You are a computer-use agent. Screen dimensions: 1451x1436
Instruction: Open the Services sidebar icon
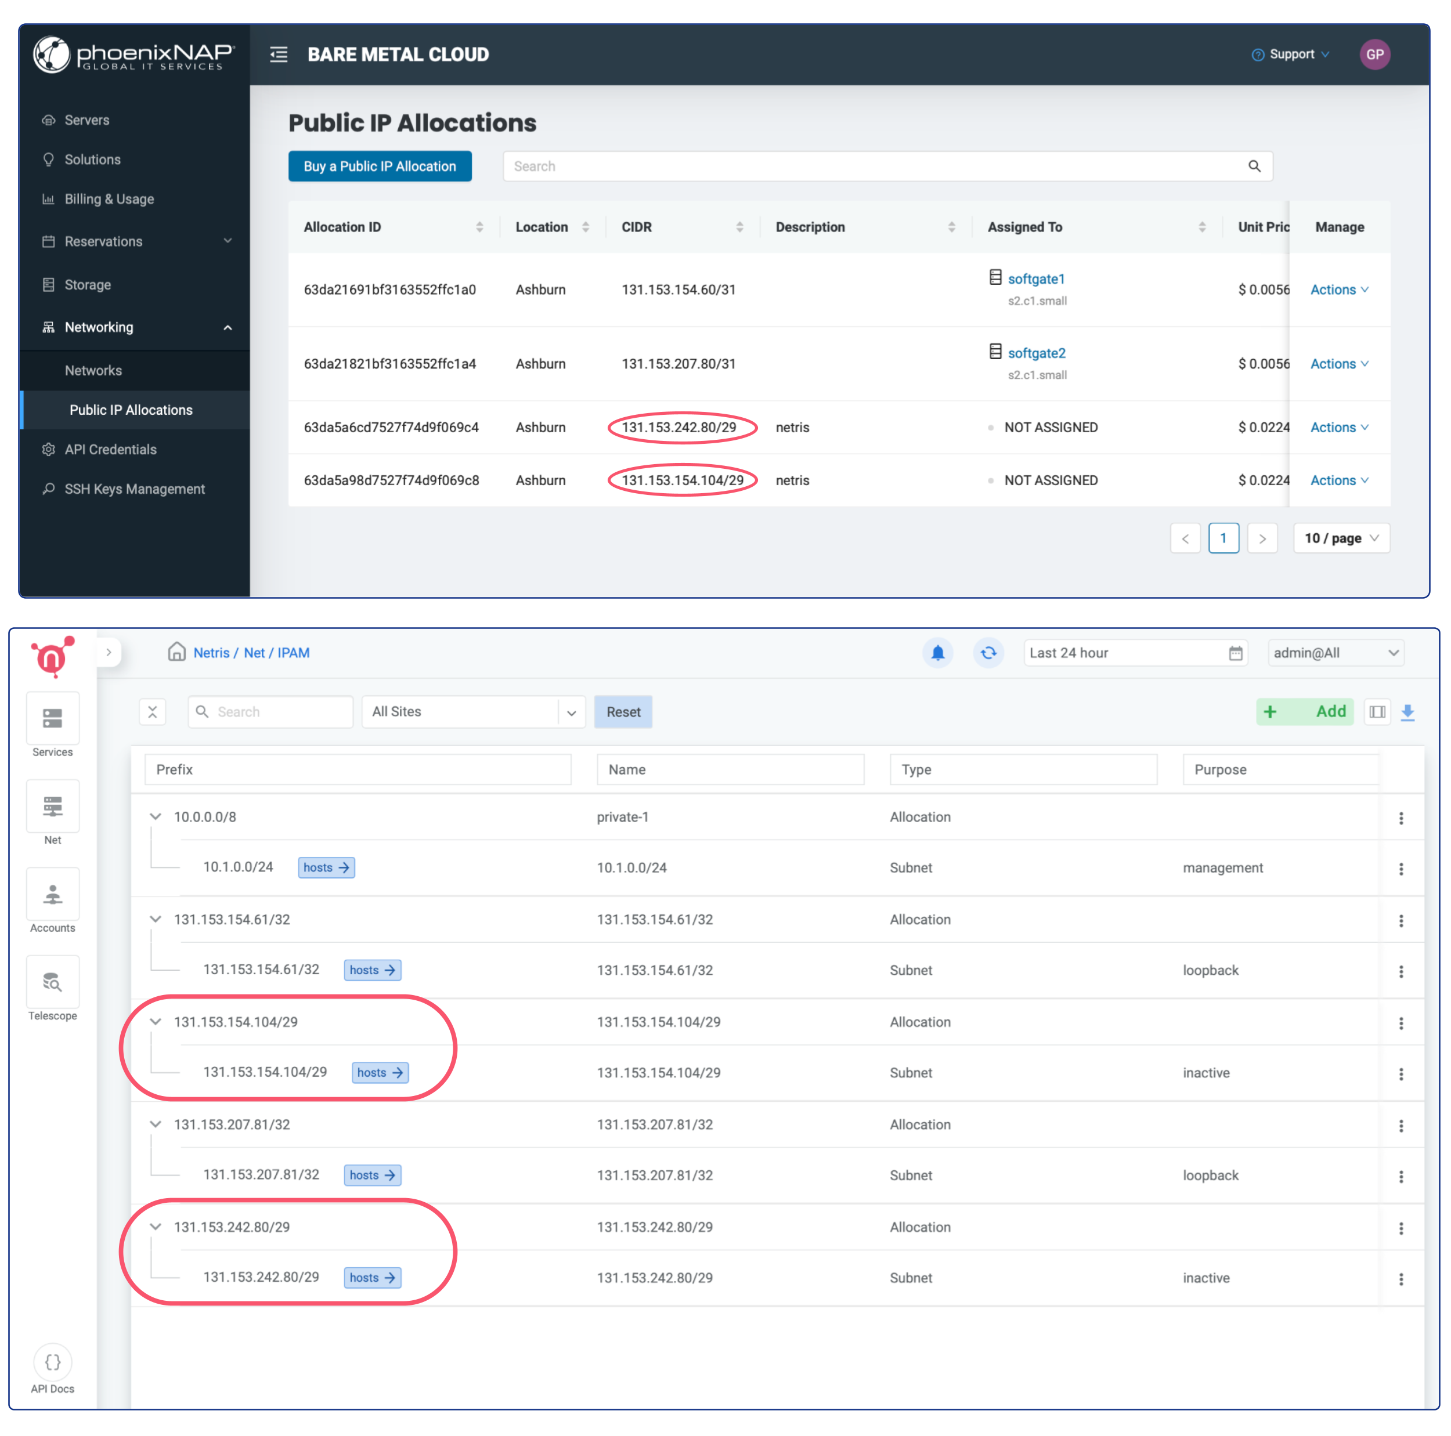(x=53, y=718)
